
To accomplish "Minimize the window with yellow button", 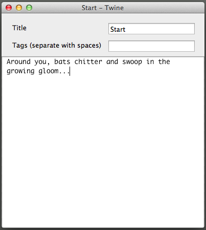I will coord(19,8).
